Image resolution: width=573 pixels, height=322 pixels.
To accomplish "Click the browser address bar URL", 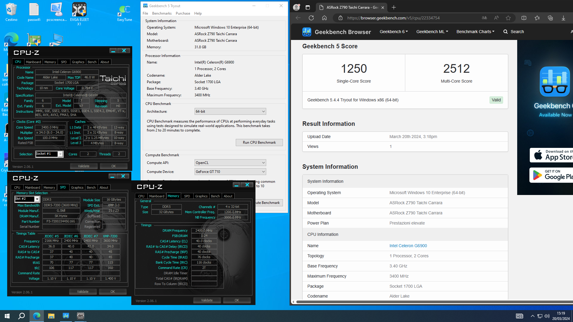I will (x=393, y=18).
